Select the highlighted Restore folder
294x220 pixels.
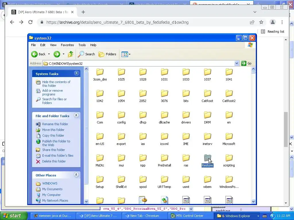pos(207,160)
